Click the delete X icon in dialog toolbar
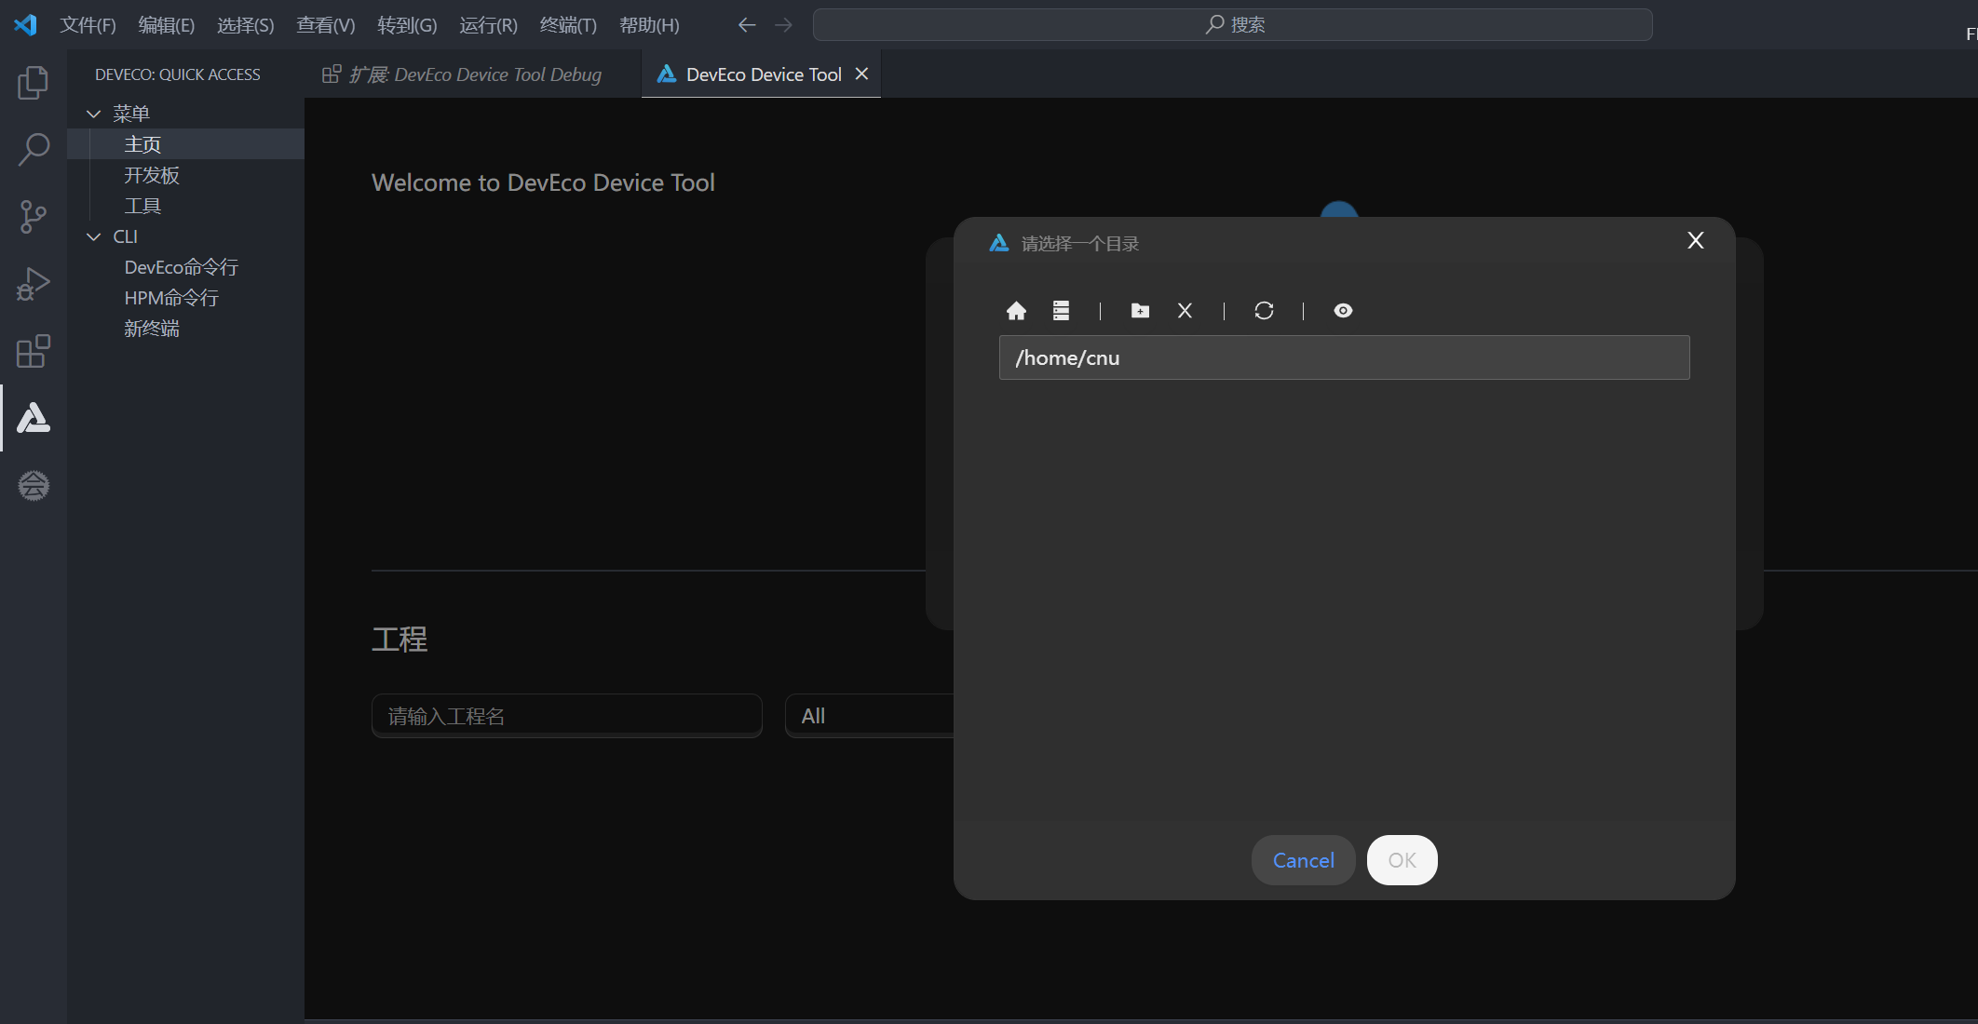This screenshot has width=1978, height=1024. pos(1185,311)
